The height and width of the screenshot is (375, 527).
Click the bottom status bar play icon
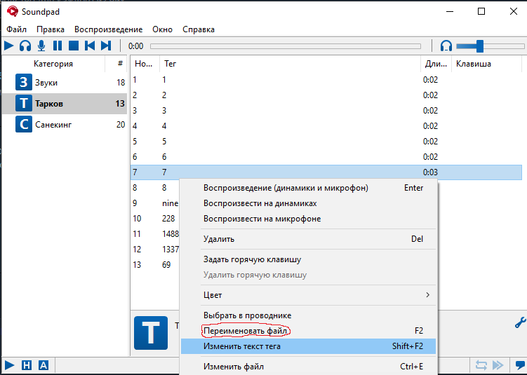(x=9, y=365)
